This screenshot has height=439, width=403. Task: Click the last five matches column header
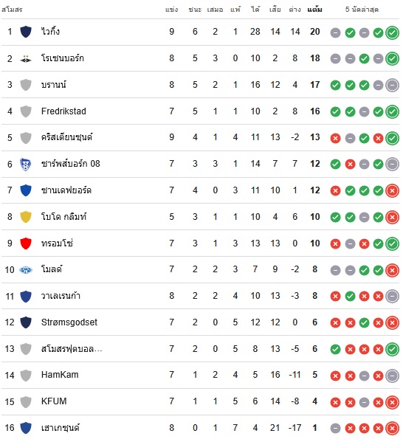(x=362, y=10)
